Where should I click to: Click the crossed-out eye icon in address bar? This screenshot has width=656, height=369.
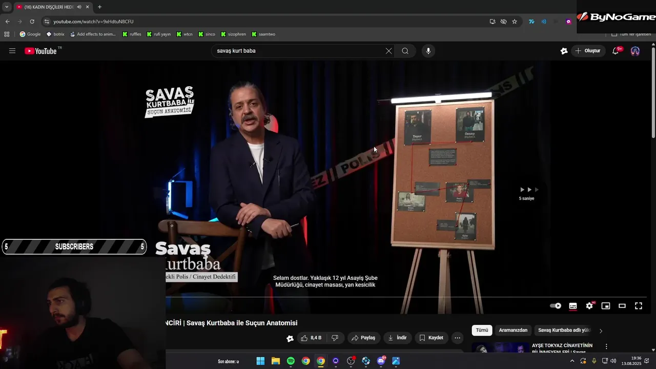504,22
